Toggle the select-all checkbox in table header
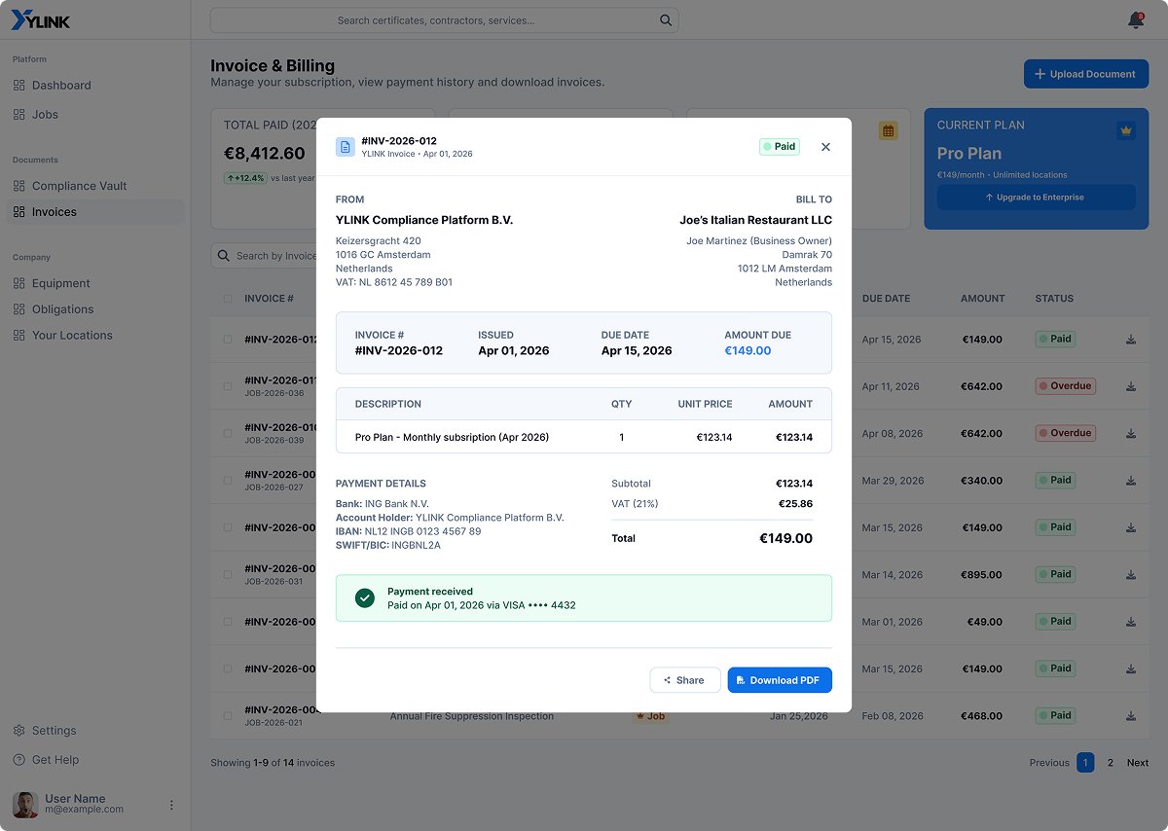This screenshot has height=831, width=1168. click(x=228, y=299)
